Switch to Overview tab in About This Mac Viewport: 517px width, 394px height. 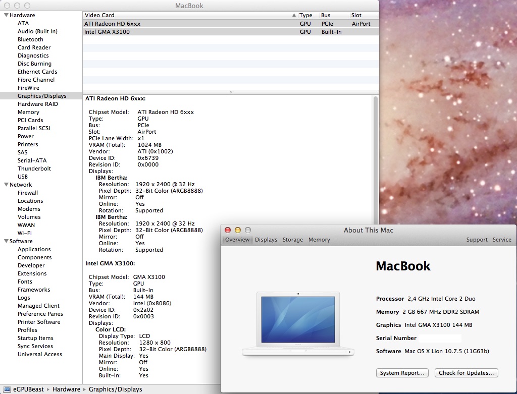point(237,240)
